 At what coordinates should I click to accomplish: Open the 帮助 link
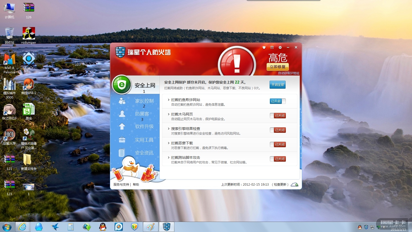pyautogui.click(x=136, y=185)
